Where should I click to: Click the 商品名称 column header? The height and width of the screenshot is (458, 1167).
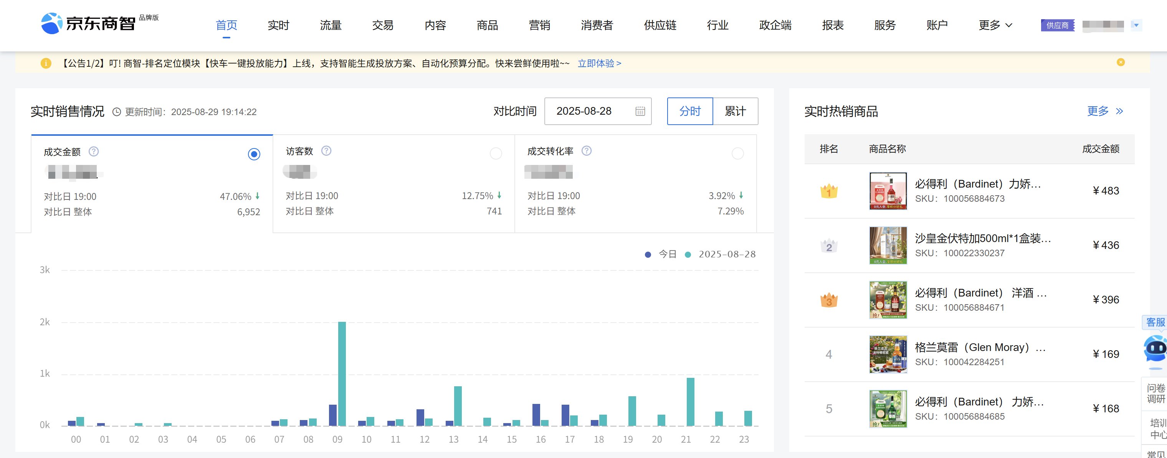887,149
